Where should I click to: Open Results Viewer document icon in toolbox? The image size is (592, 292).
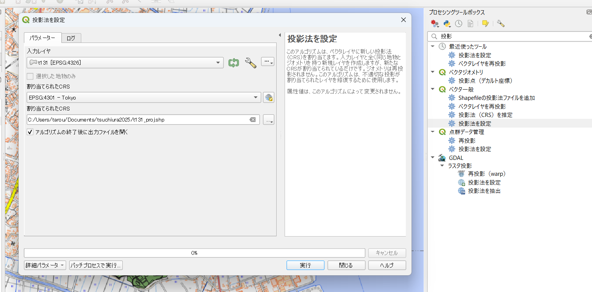470,24
